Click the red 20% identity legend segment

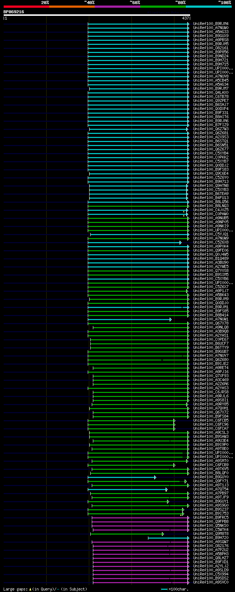point(26,6)
